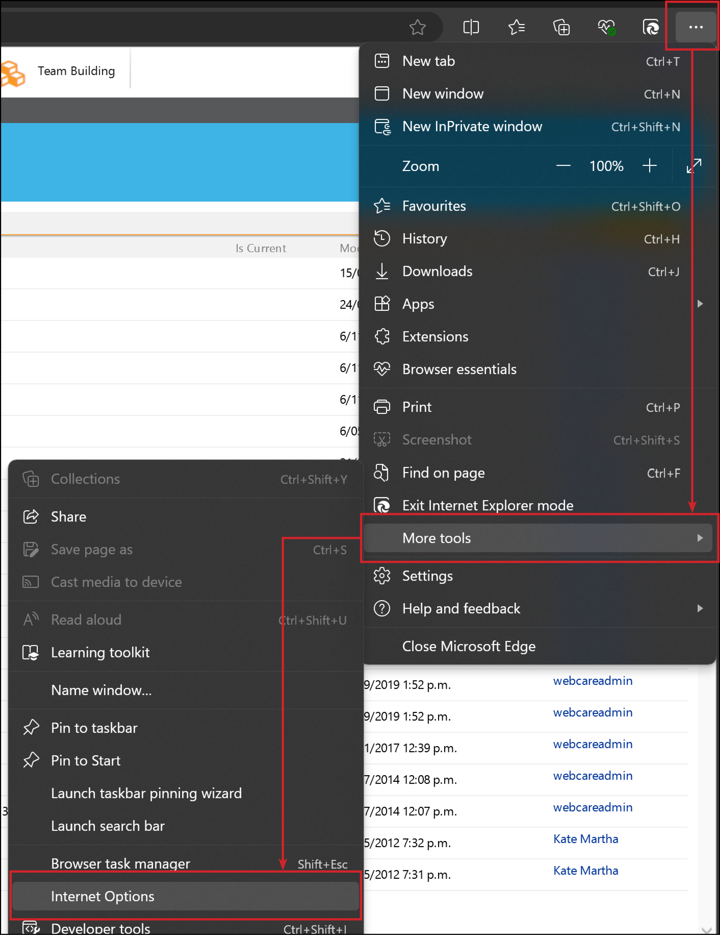This screenshot has height=935, width=720.
Task: Choose Launch search bar
Action: point(186,826)
